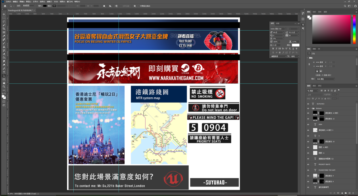Toggle visibility of 图层 11 layer
The image size is (358, 196).
pyautogui.click(x=308, y=153)
